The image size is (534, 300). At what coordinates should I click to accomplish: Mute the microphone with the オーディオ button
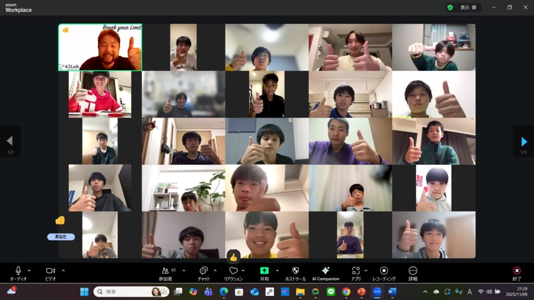click(x=18, y=271)
